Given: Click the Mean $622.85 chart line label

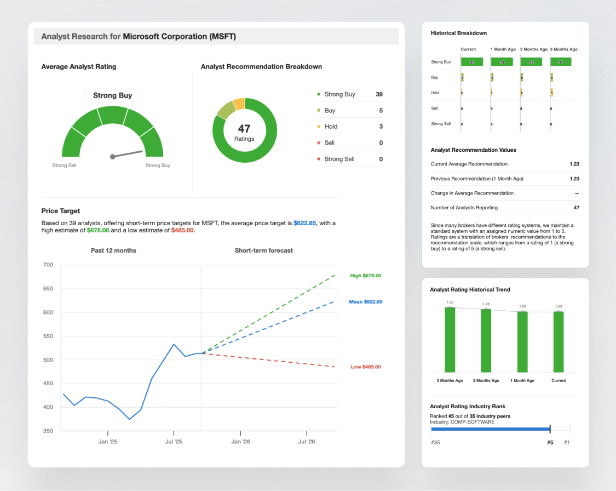Looking at the screenshot, I should click(x=365, y=302).
